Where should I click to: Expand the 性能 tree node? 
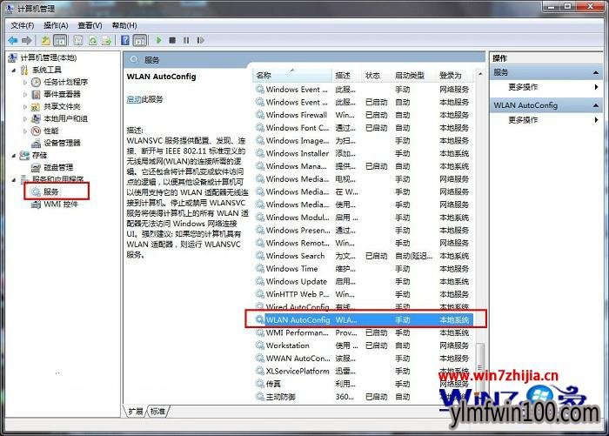[x=25, y=131]
